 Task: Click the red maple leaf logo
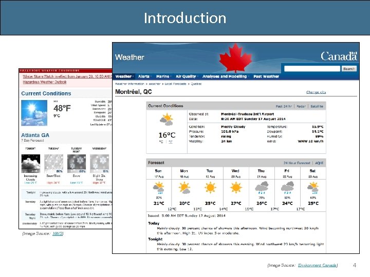click(235, 57)
